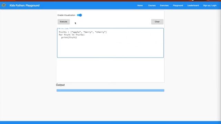Viewport: 221px width, 124px height.
Task: Toggle the Enable Visualization switch
Action: point(79,15)
